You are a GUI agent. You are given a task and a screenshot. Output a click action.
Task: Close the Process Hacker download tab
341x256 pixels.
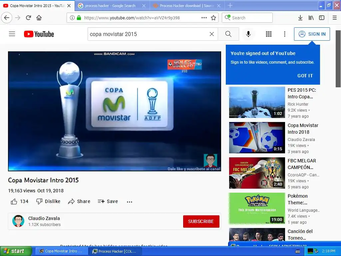(x=219, y=6)
